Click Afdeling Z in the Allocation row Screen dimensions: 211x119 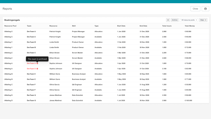[8, 53]
